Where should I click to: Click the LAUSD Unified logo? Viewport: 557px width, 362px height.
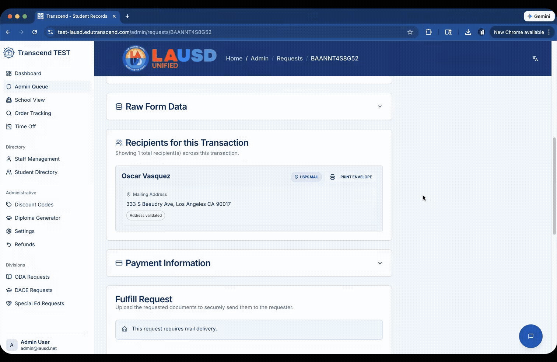click(169, 58)
